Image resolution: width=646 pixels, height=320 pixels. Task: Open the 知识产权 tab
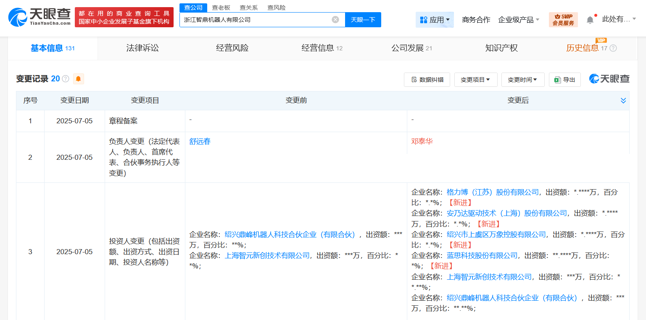tap(501, 48)
